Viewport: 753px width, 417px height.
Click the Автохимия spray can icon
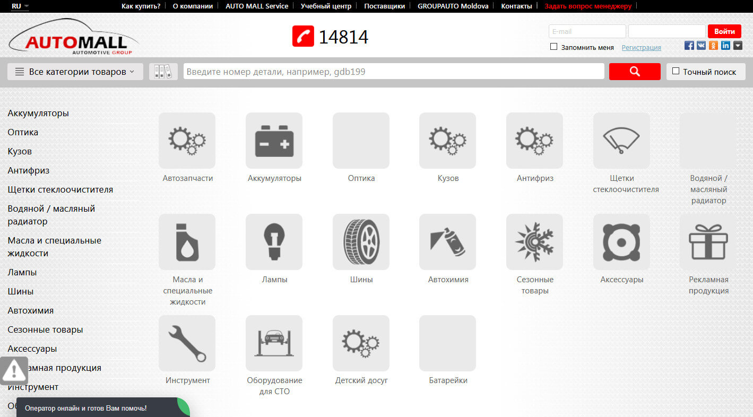(x=447, y=242)
